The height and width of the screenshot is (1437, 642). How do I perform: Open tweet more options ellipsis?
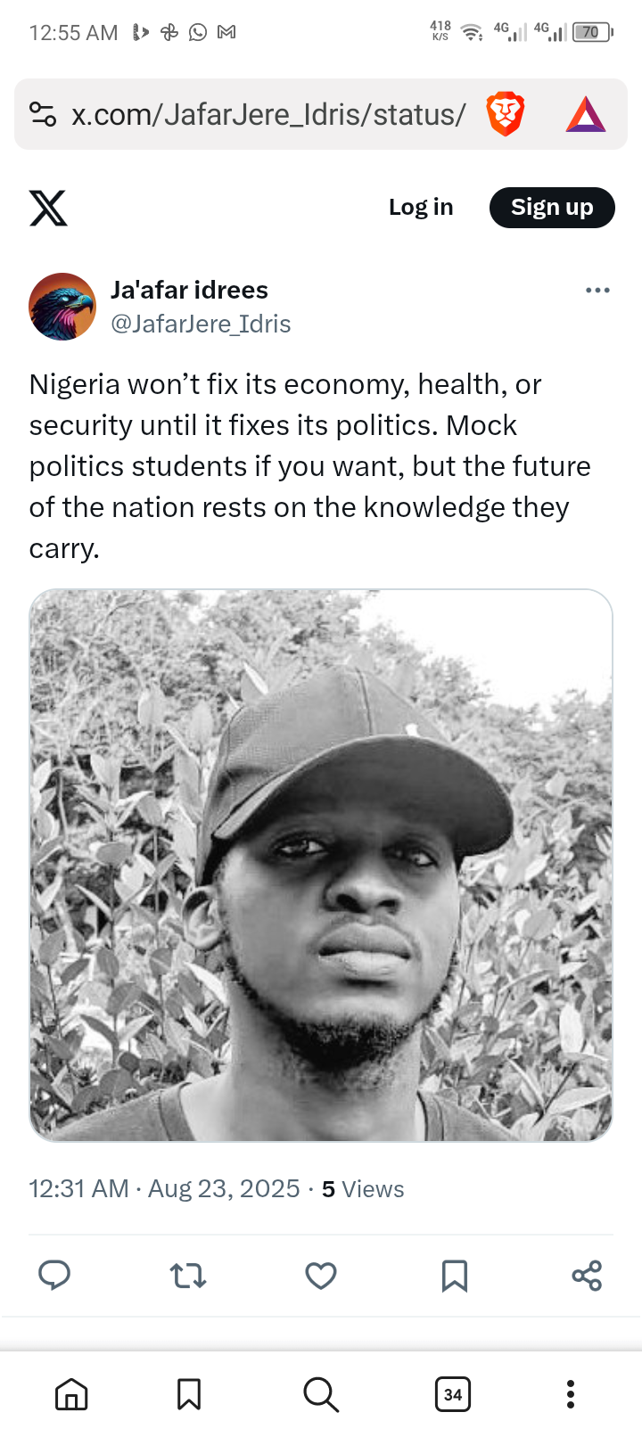tap(597, 291)
